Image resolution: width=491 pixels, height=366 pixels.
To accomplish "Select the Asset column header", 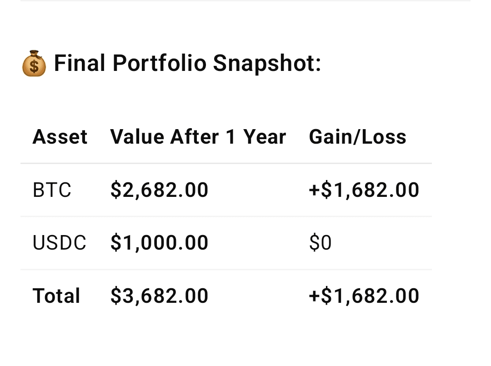I will pos(60,137).
